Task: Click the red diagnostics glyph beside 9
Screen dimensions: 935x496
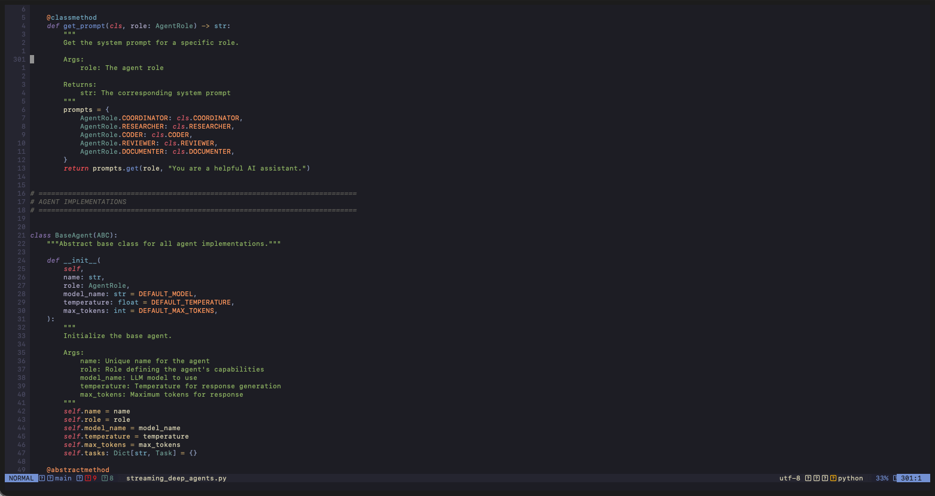Action: tap(88, 478)
